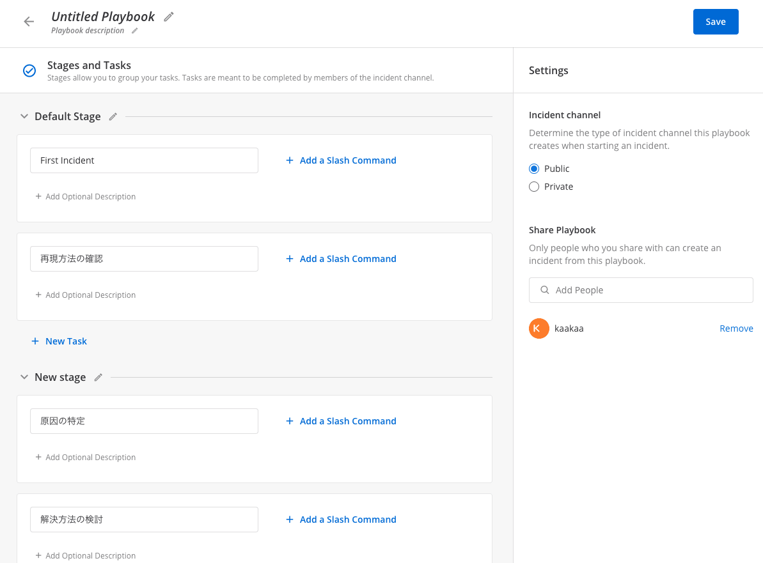Go back using the left arrow icon
763x563 pixels.
[x=29, y=21]
